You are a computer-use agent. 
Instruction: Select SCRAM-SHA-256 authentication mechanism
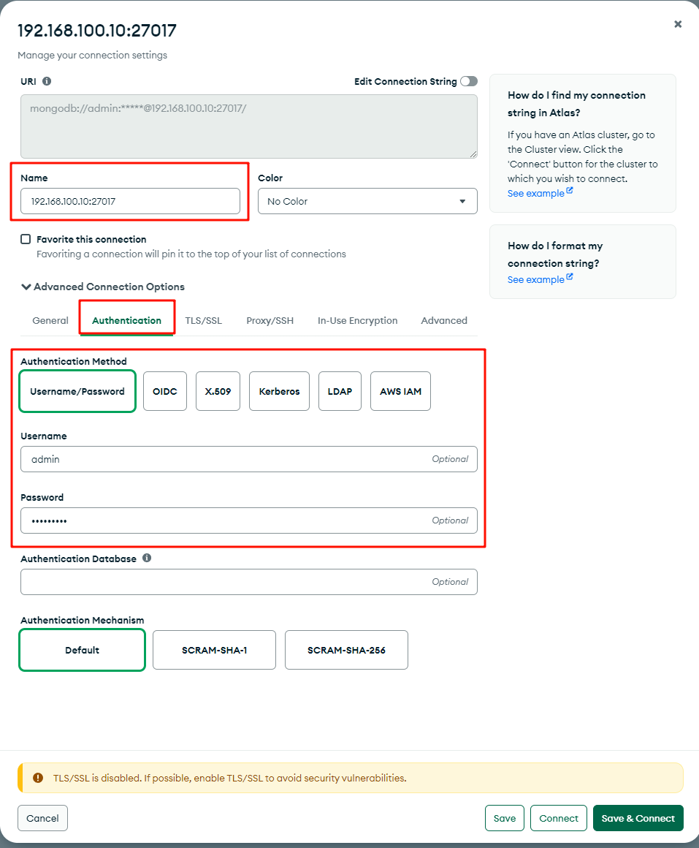pyautogui.click(x=346, y=650)
